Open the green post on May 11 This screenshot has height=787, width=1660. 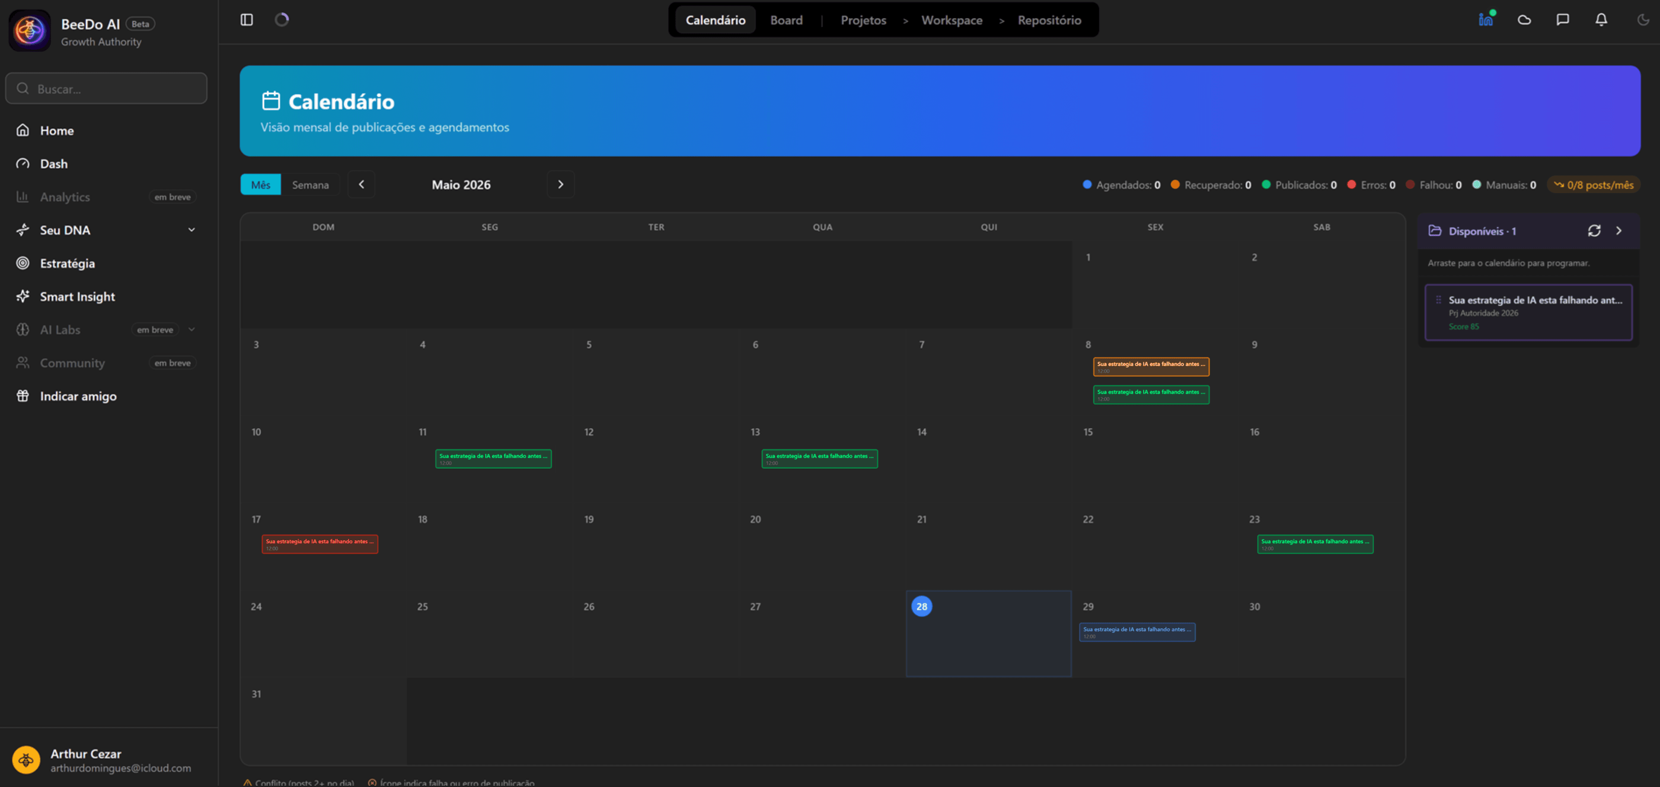pyautogui.click(x=493, y=459)
